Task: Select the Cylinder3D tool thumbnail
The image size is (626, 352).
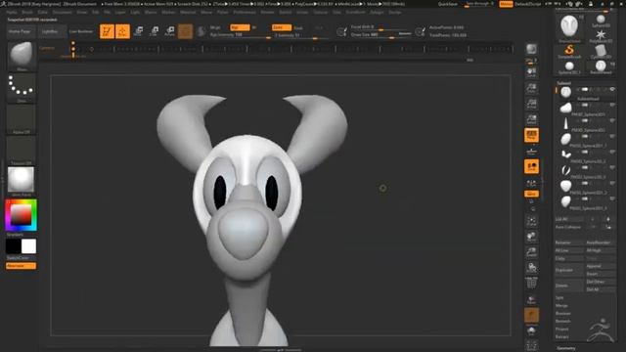Action: pos(601,51)
